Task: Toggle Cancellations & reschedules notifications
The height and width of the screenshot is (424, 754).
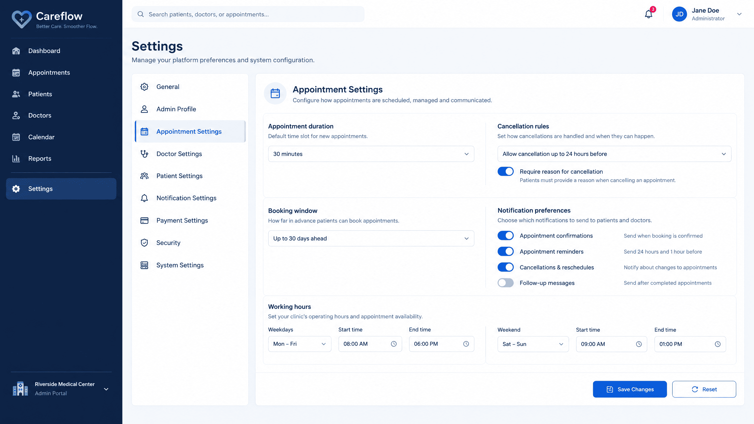Action: (x=505, y=267)
